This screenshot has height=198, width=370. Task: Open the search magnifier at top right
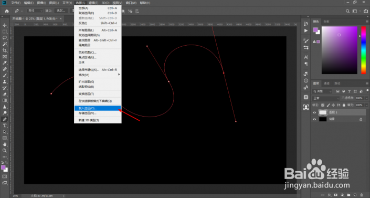click(347, 11)
